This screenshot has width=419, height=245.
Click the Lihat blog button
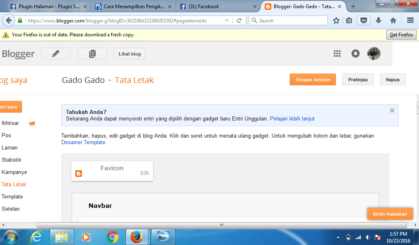click(130, 54)
